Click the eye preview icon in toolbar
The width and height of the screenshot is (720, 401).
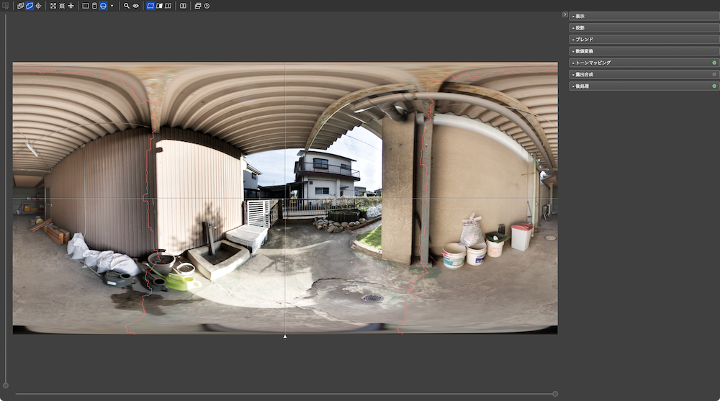(136, 6)
